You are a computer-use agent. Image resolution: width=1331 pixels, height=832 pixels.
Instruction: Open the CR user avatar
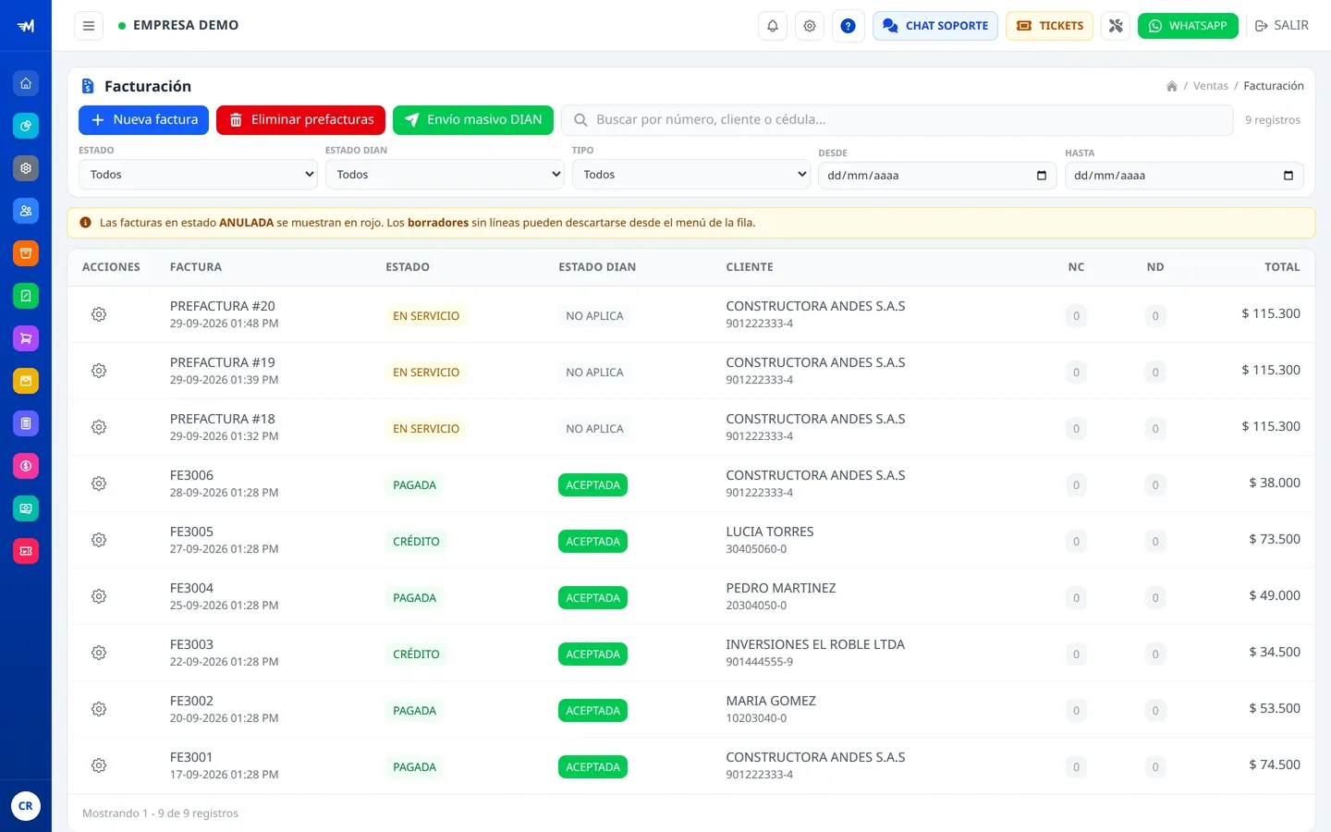[26, 806]
